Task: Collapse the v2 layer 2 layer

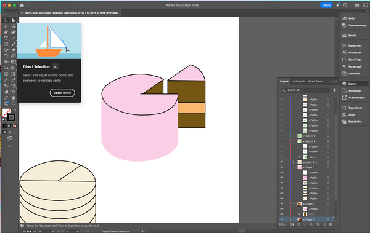Action: click(294, 203)
